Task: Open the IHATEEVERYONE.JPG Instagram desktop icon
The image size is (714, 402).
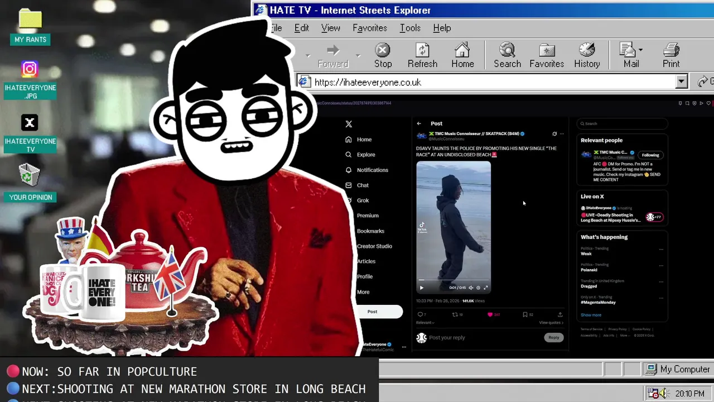Action: pyautogui.click(x=30, y=81)
